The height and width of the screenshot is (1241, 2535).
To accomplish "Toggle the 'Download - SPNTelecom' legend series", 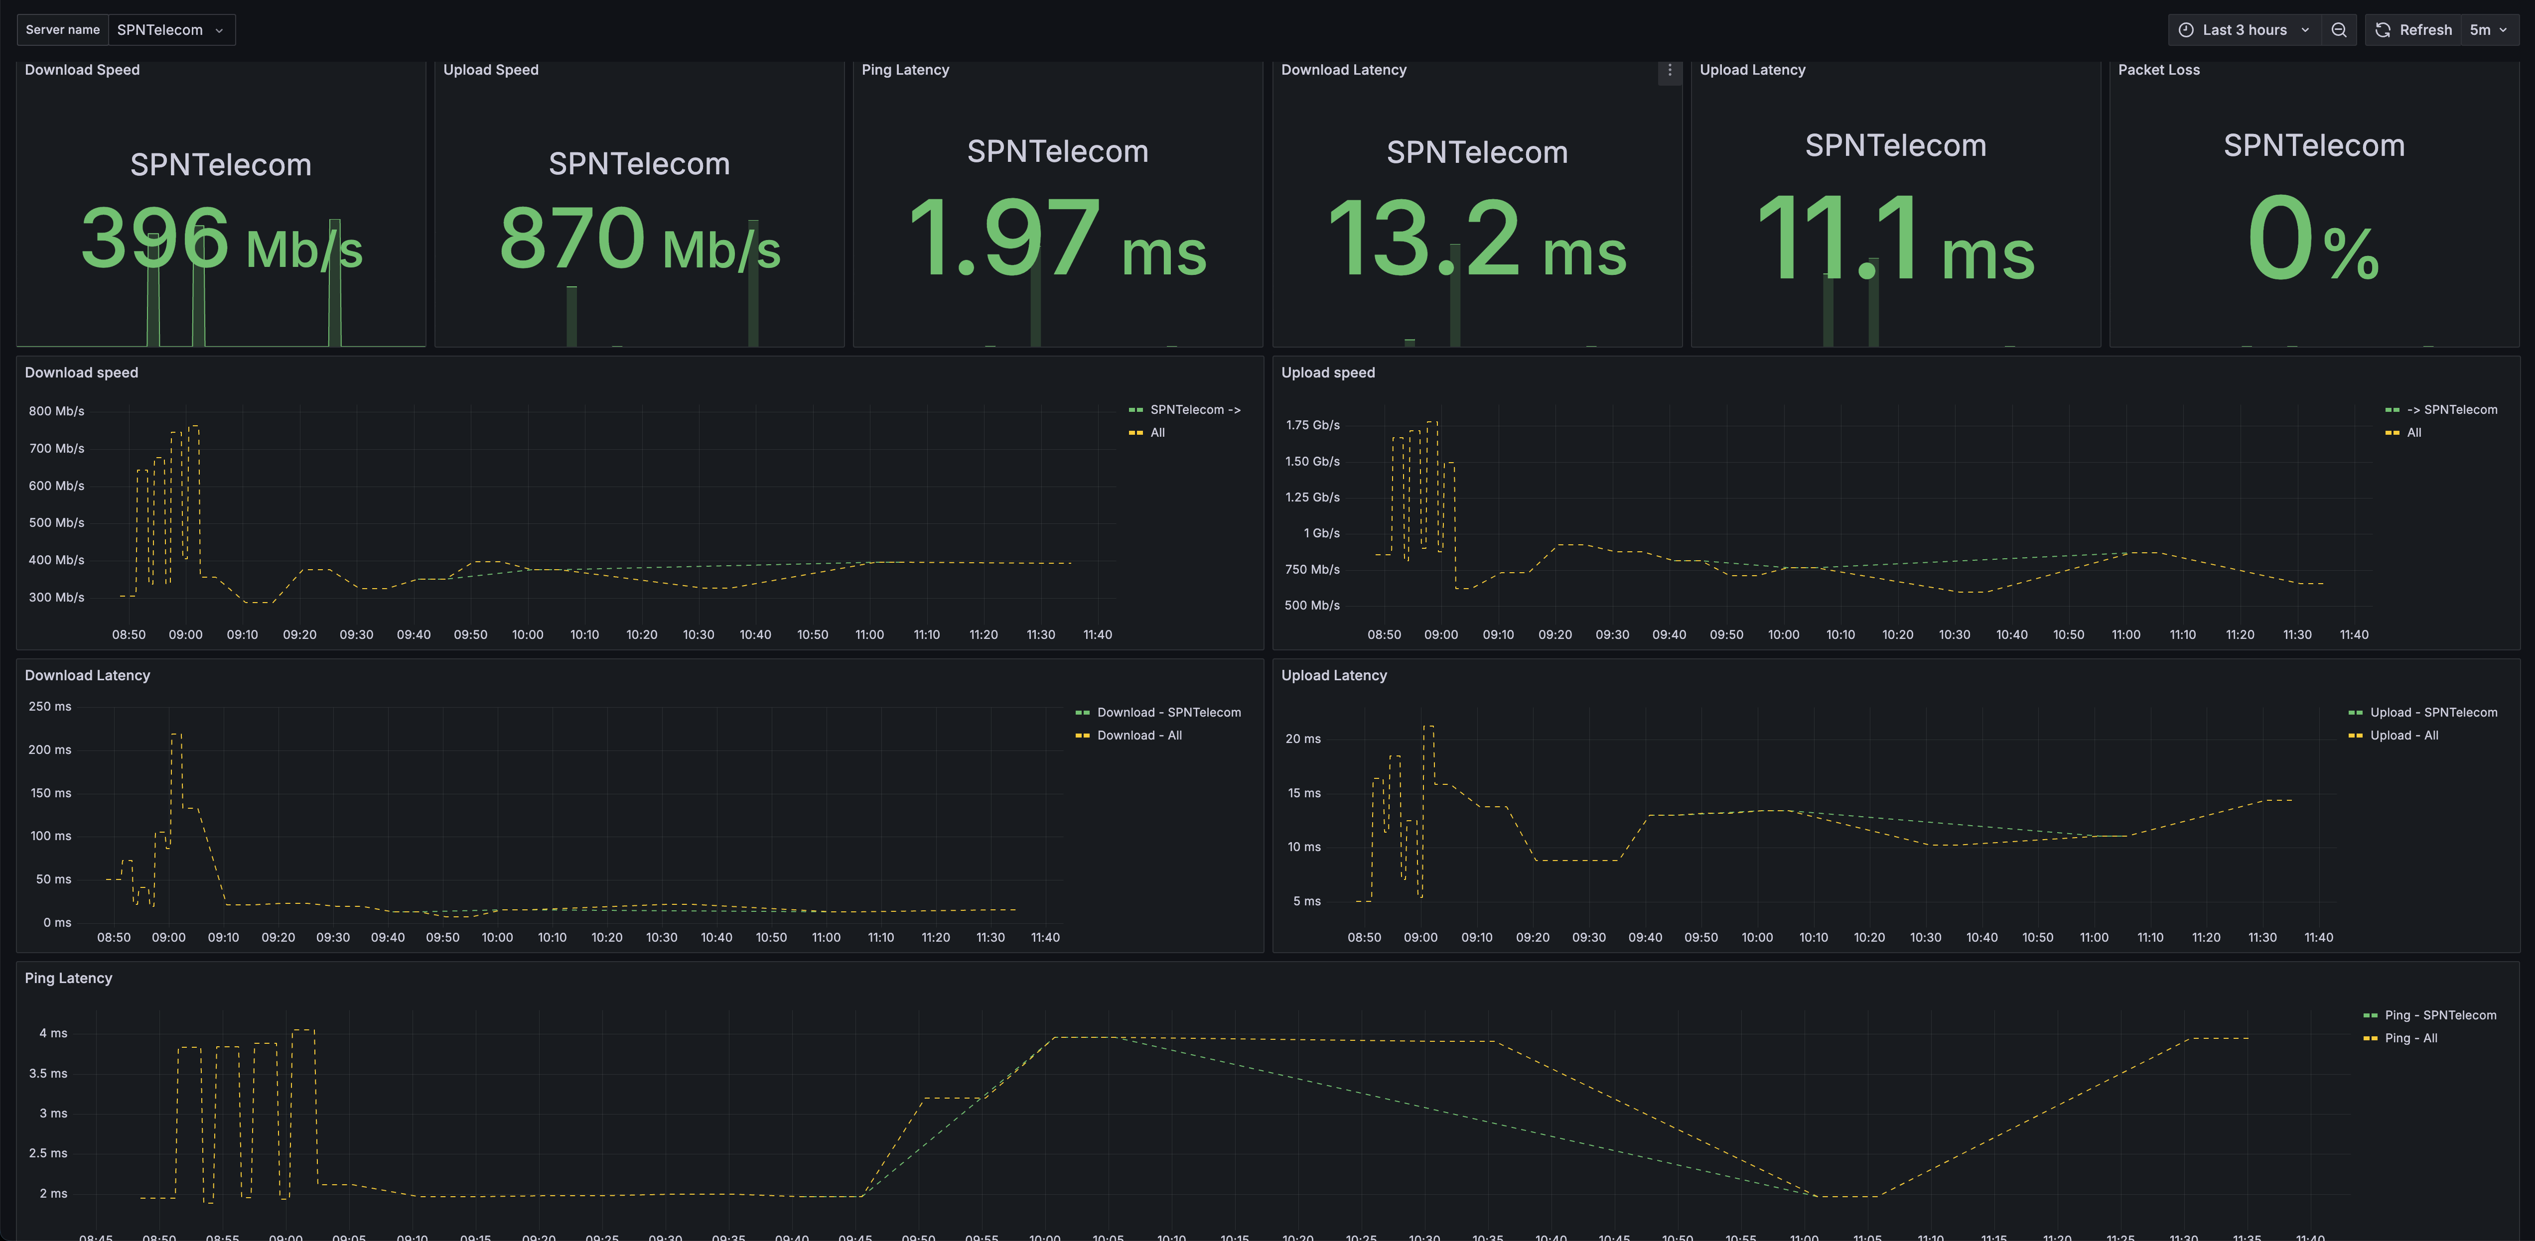I will tap(1169, 713).
